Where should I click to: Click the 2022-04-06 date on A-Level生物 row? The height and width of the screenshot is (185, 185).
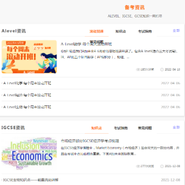(171, 107)
